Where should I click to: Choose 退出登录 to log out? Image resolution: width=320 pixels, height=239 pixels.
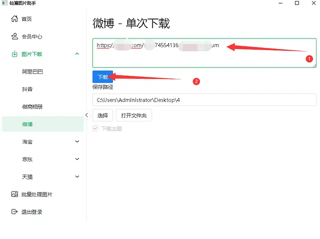click(x=32, y=212)
